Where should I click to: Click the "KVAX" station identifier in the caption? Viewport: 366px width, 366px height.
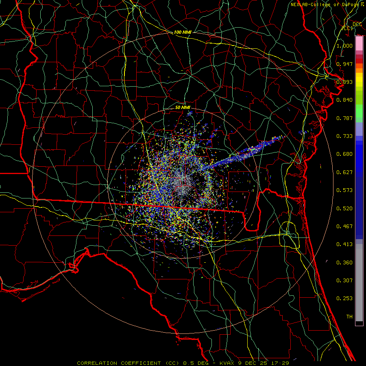227,363
